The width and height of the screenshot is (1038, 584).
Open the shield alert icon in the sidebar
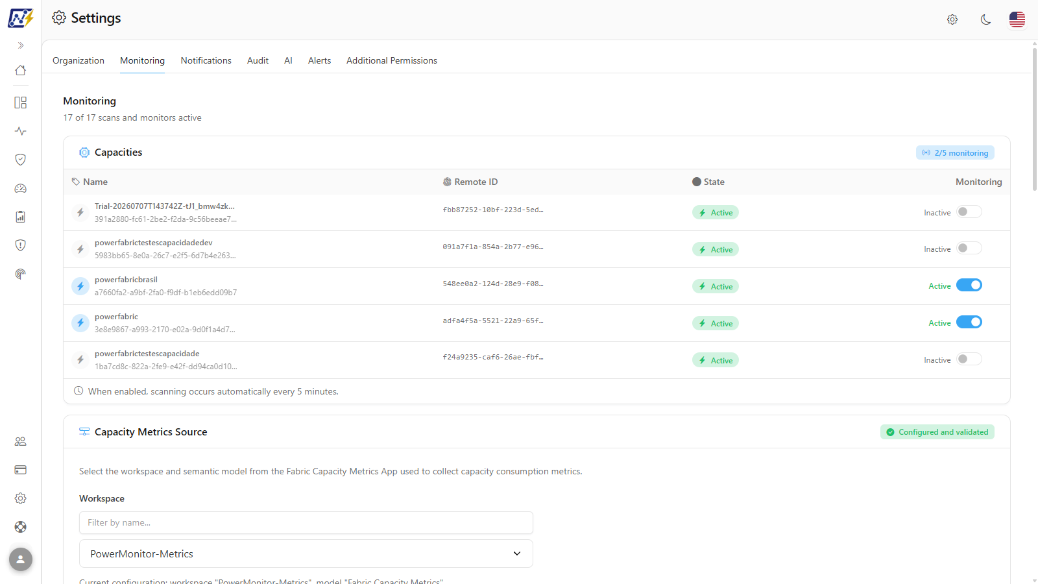click(x=21, y=245)
